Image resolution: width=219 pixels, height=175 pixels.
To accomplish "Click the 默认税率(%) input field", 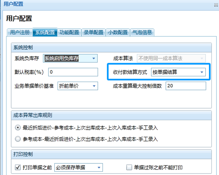I will tap(72, 72).
